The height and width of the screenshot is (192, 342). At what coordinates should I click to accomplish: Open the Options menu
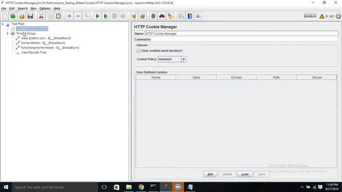45,9
